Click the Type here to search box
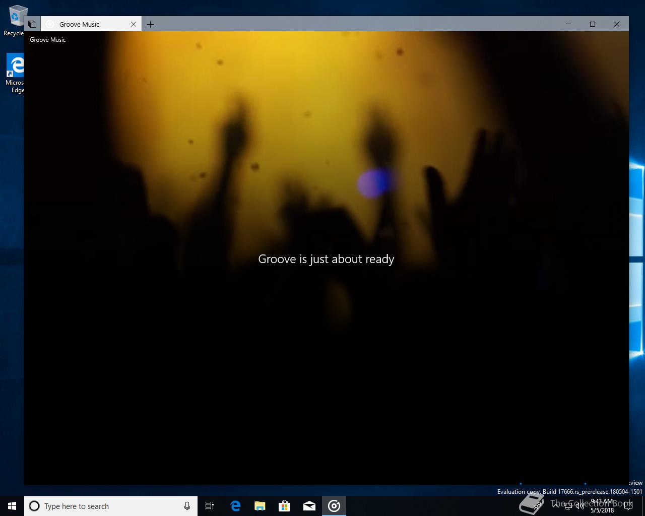 tap(110, 506)
